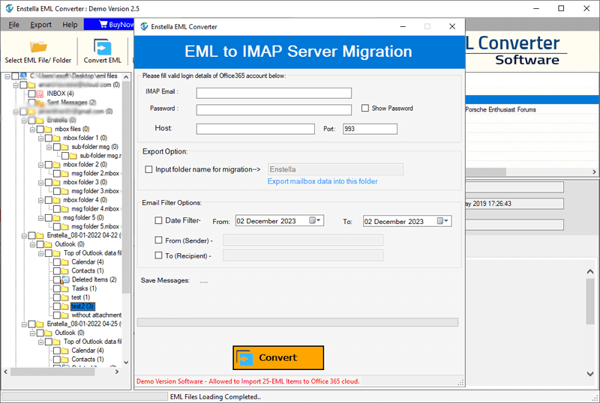
Task: Open the Help menu
Action: [x=70, y=25]
